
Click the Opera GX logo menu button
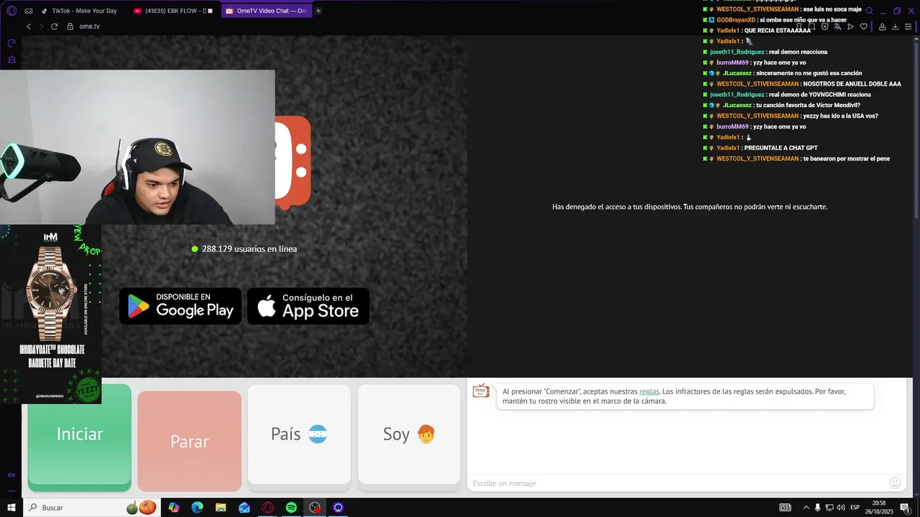(11, 11)
